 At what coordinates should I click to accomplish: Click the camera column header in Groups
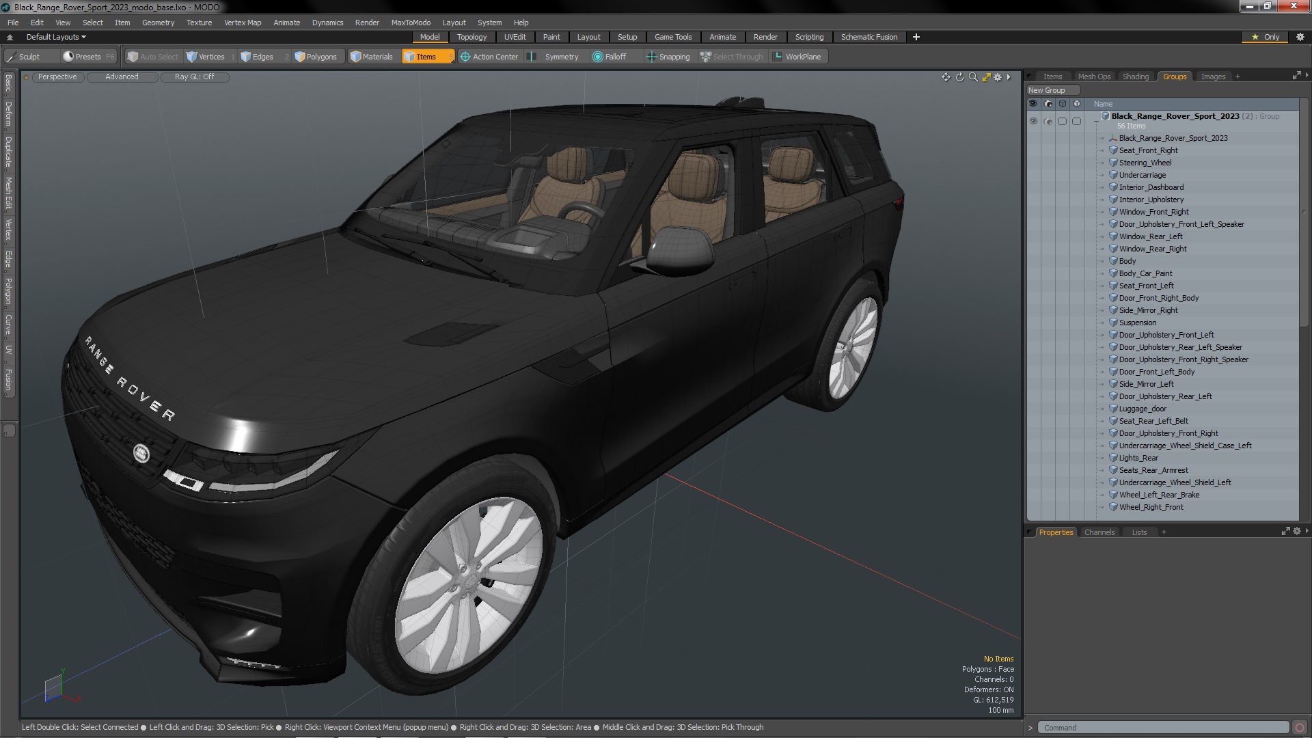click(x=1048, y=104)
